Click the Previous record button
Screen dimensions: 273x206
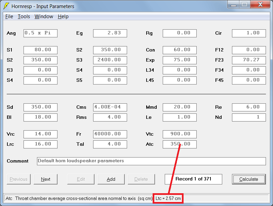(18, 179)
